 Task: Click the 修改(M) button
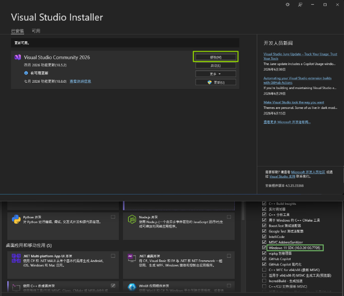(216, 57)
